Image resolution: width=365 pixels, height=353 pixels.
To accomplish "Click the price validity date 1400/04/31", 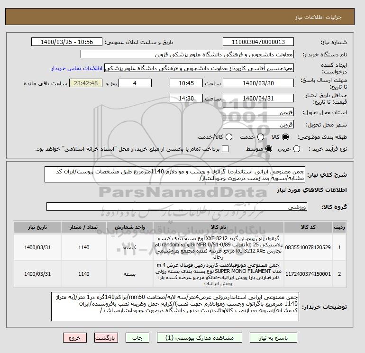I will (258, 98).
